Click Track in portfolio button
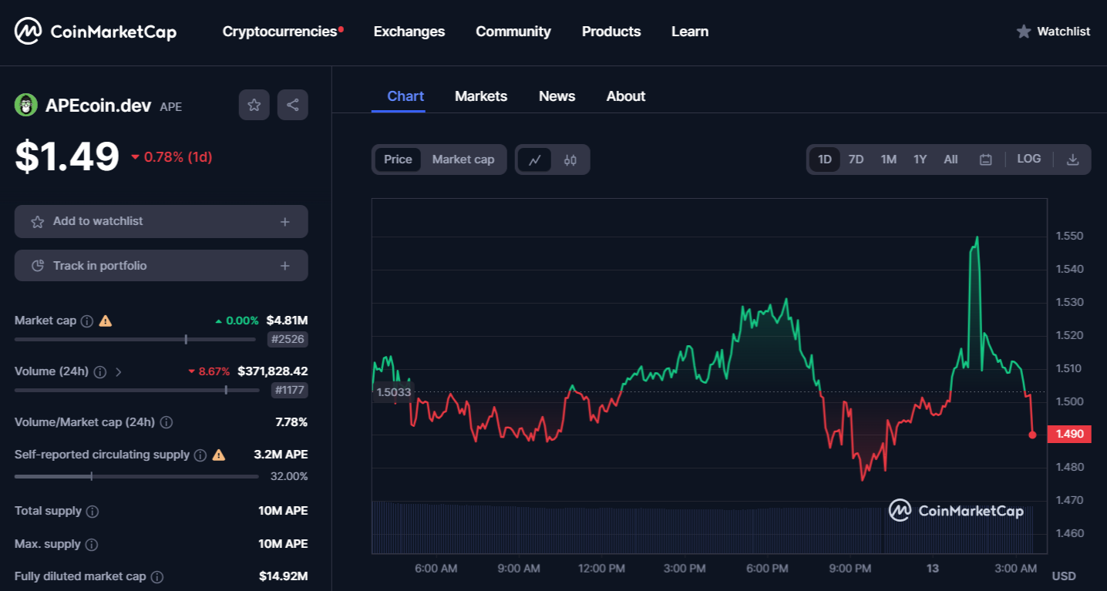This screenshot has width=1107, height=591. point(161,266)
